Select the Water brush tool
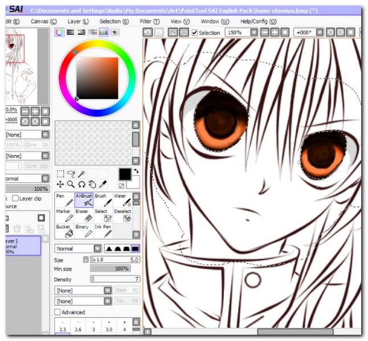Screen dimensions: 368x341 [x=122, y=199]
